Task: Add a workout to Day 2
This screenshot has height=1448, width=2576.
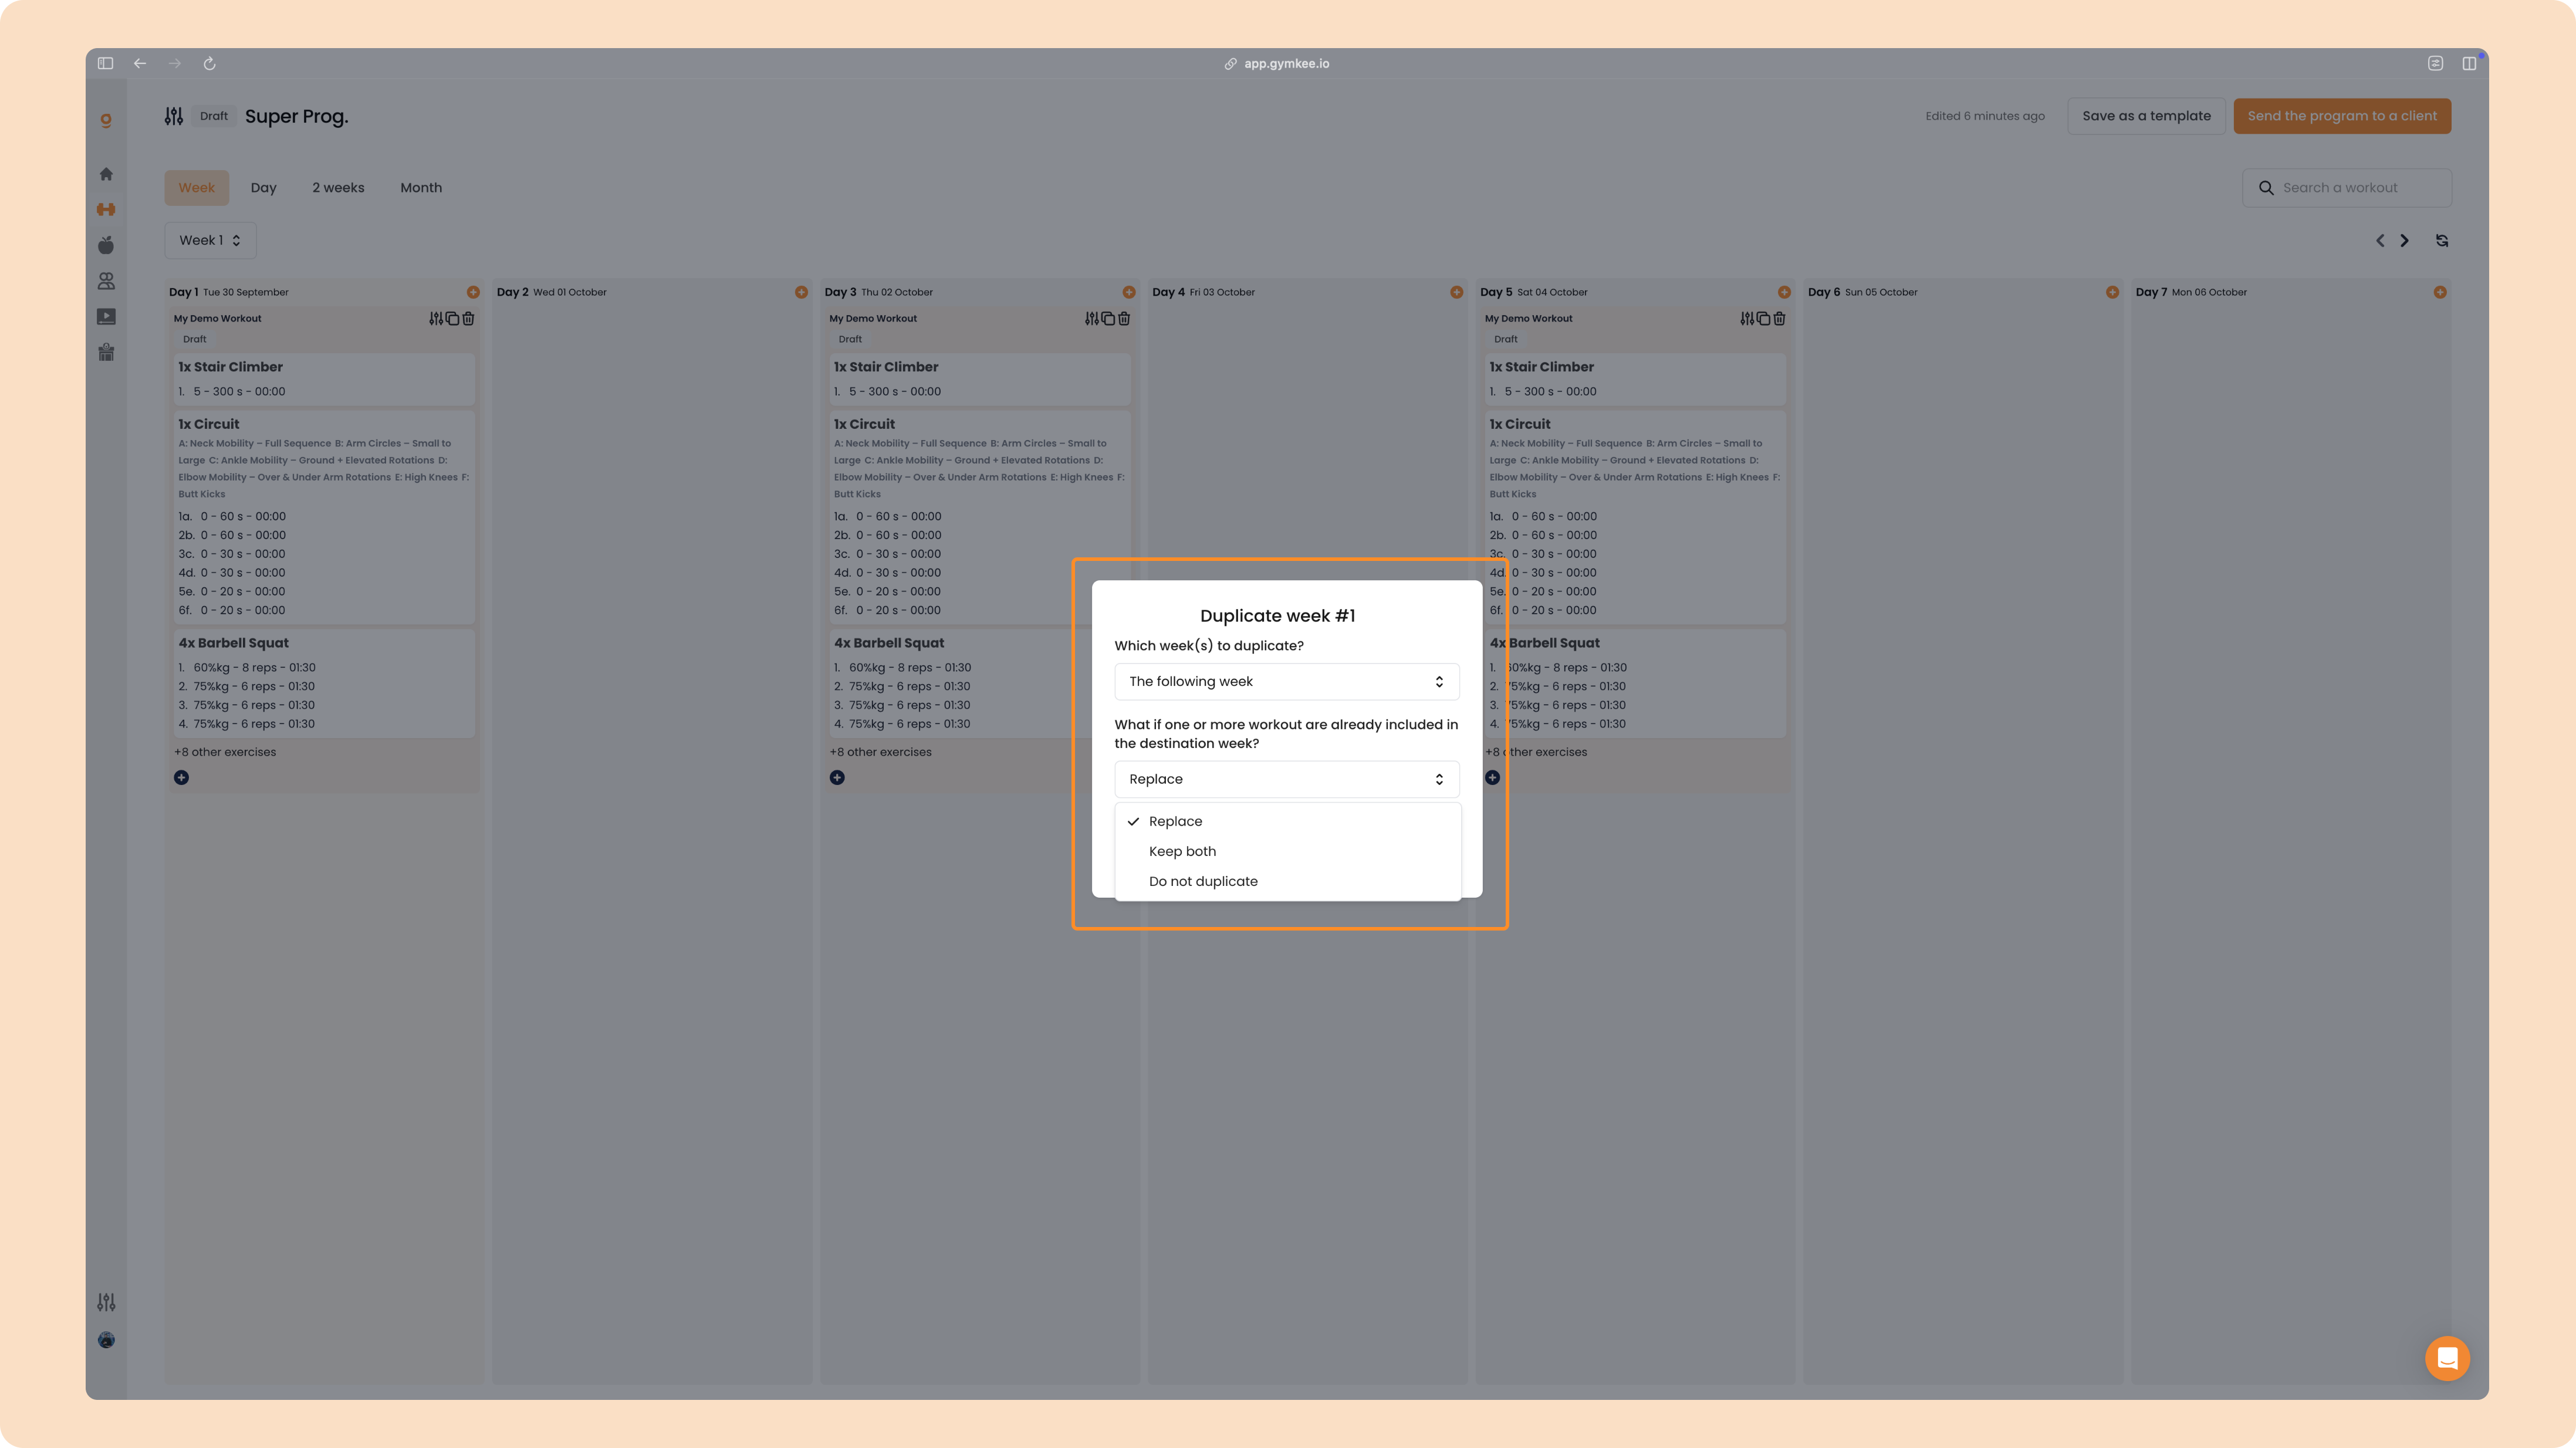Action: (x=801, y=292)
